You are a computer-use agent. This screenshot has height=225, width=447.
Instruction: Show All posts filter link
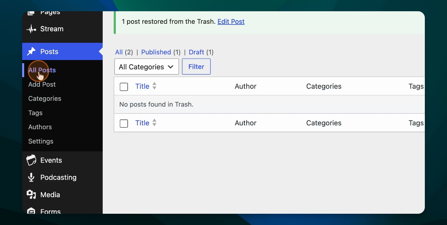pyautogui.click(x=119, y=52)
